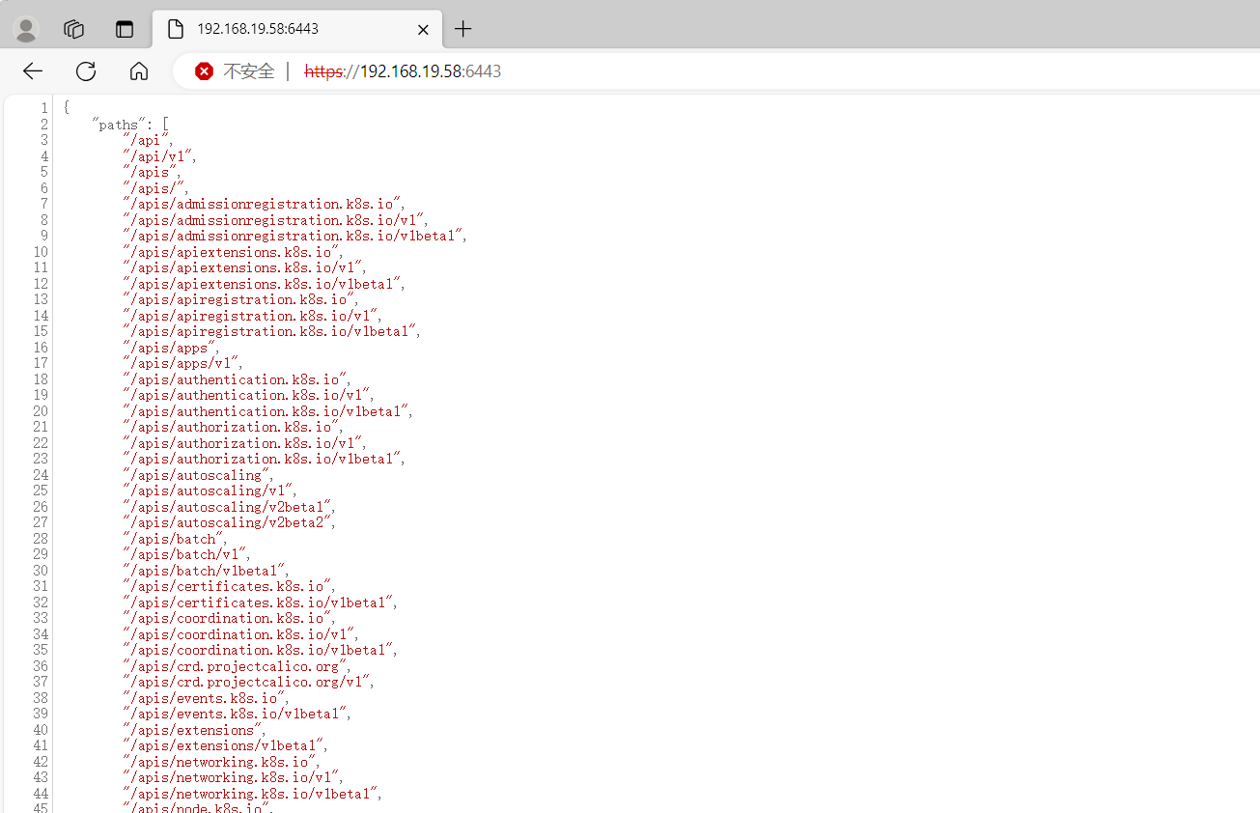Click "/apis/apiregistration.k8s.io/v1" entry

click(x=250, y=316)
